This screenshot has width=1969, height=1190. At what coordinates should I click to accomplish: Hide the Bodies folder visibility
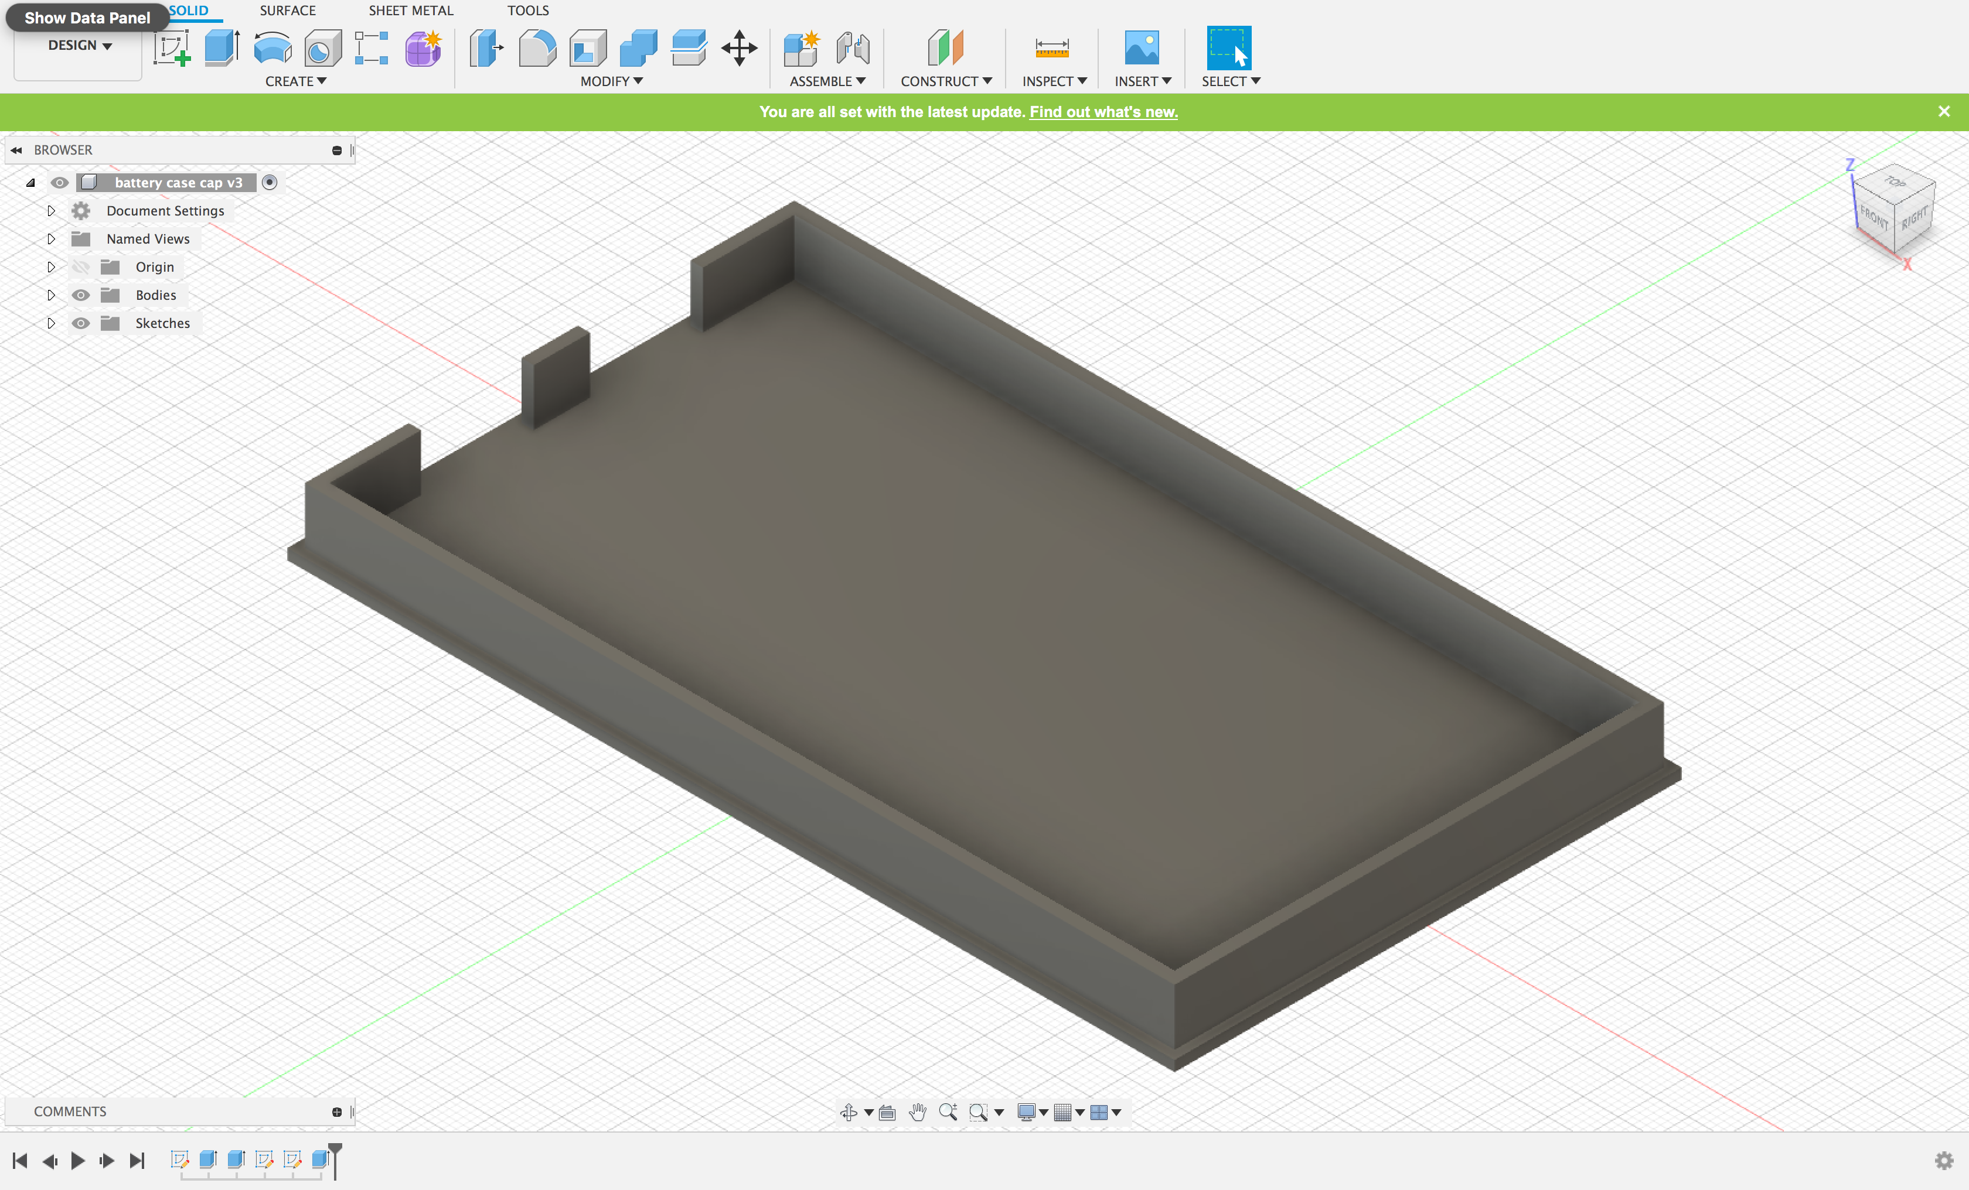click(x=81, y=296)
